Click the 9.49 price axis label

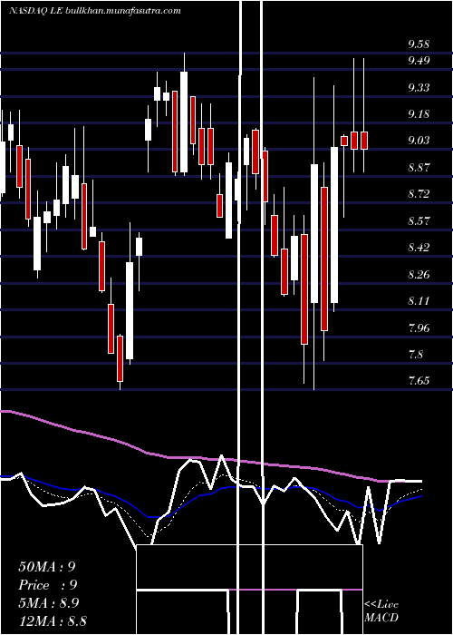point(419,61)
